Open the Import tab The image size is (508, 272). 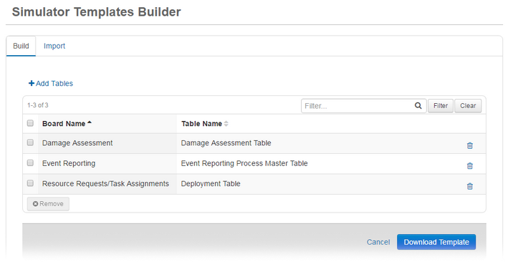54,46
